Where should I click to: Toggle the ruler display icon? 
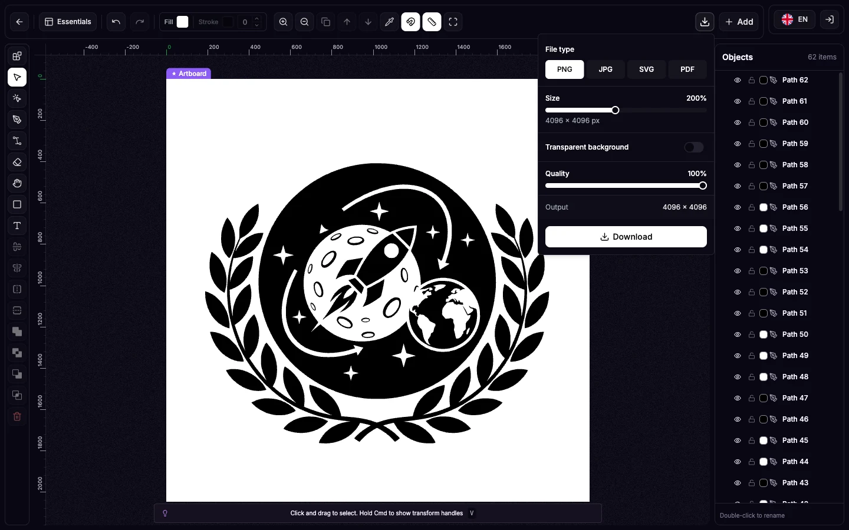click(432, 22)
